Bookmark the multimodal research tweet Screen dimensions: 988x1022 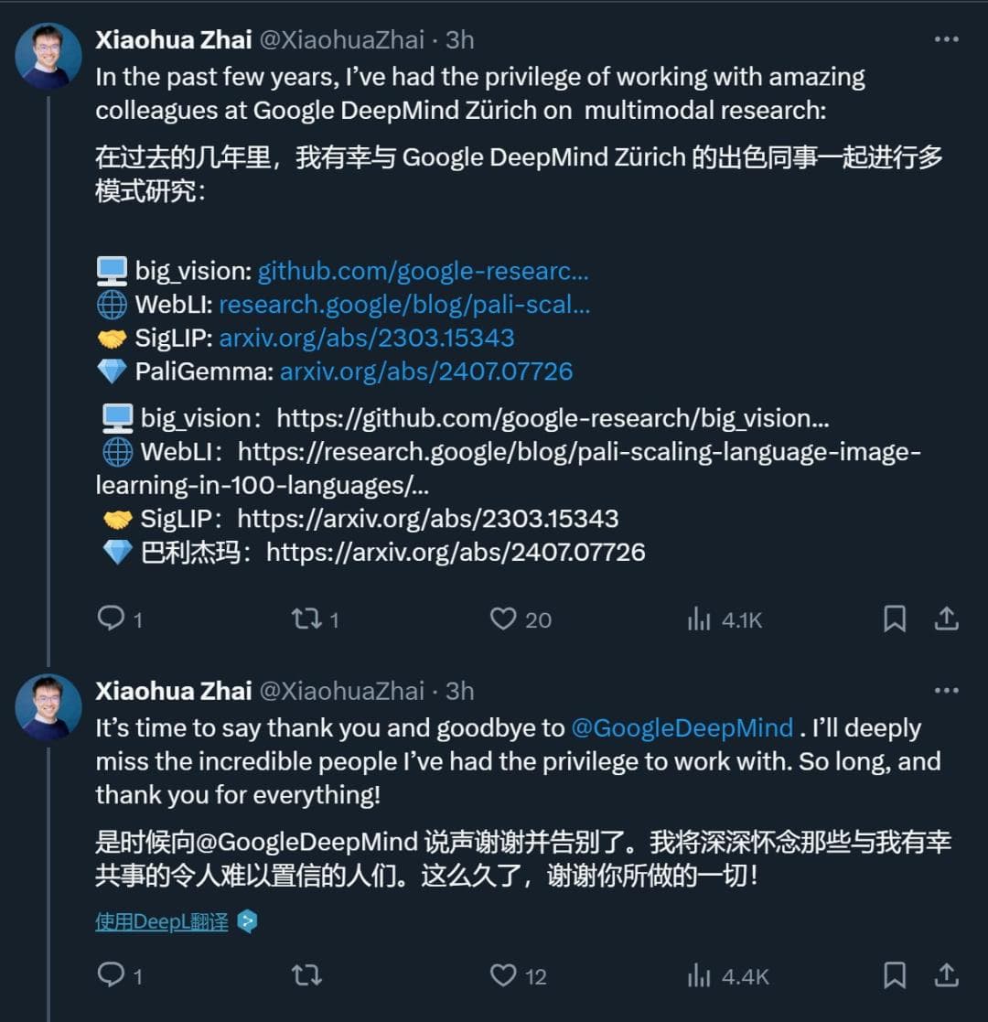point(894,619)
